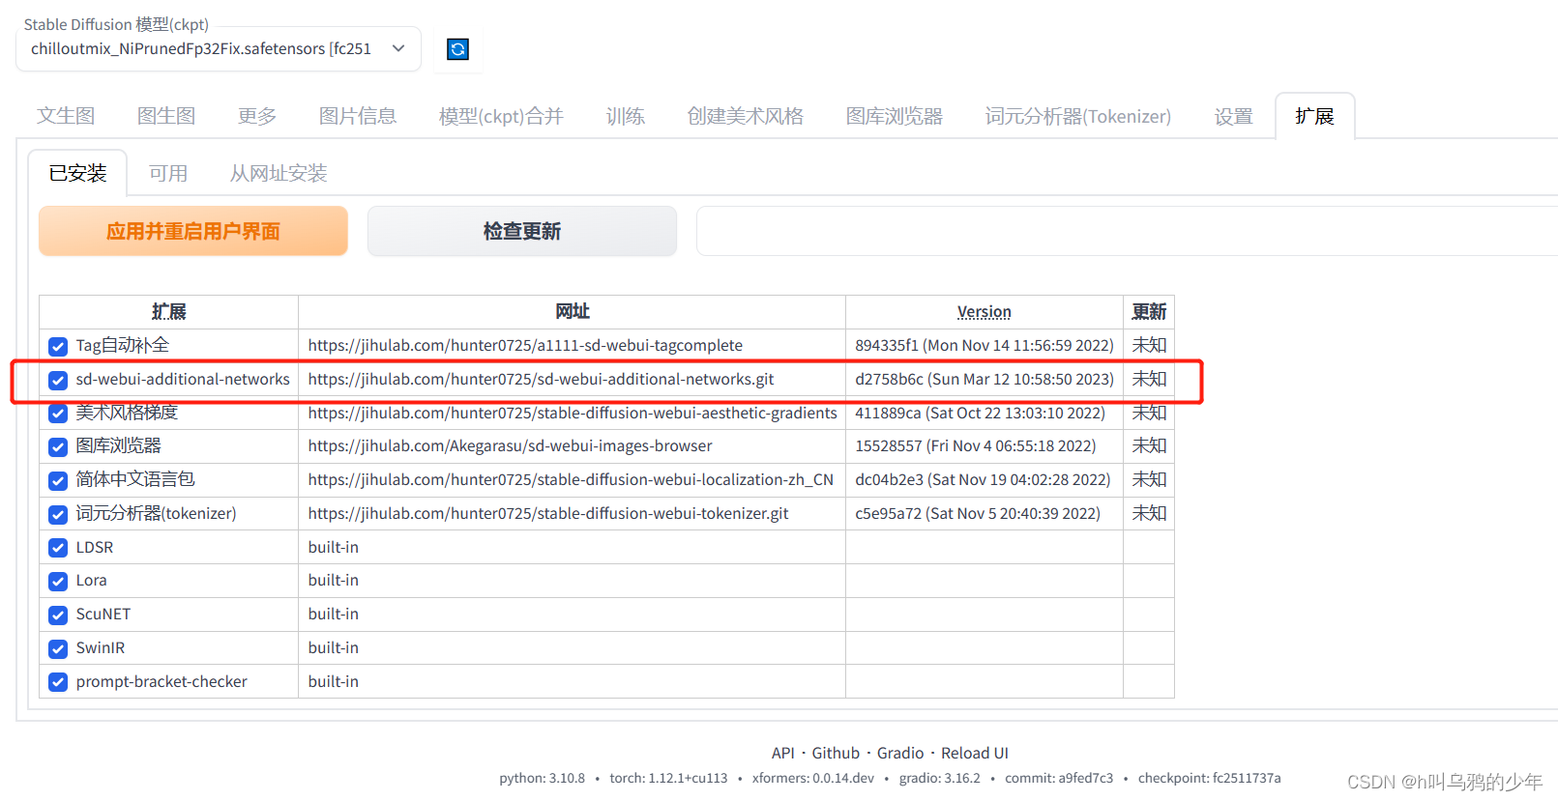This screenshot has height=801, width=1558.
Task: Click version c5e95a72 cell
Action: [x=985, y=514]
